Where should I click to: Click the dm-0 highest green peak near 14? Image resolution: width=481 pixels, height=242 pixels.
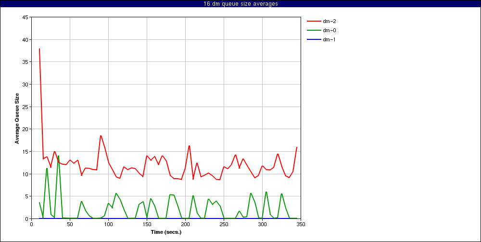tap(58, 156)
